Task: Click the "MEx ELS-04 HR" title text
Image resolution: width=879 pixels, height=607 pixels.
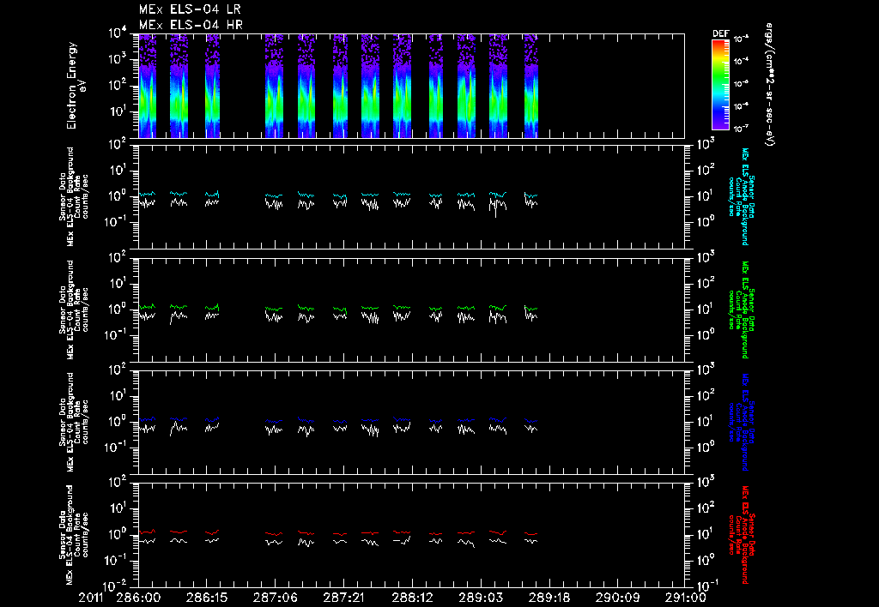Action: (x=191, y=25)
